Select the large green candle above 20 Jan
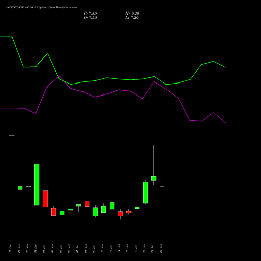This screenshot has height=261, width=261. pos(146,193)
